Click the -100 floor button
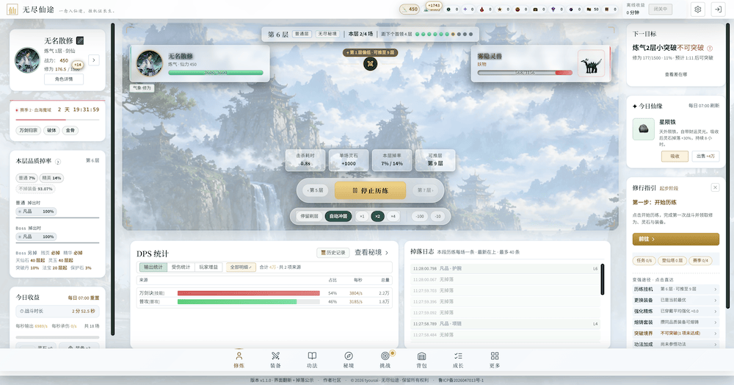734x385 pixels. pos(420,217)
